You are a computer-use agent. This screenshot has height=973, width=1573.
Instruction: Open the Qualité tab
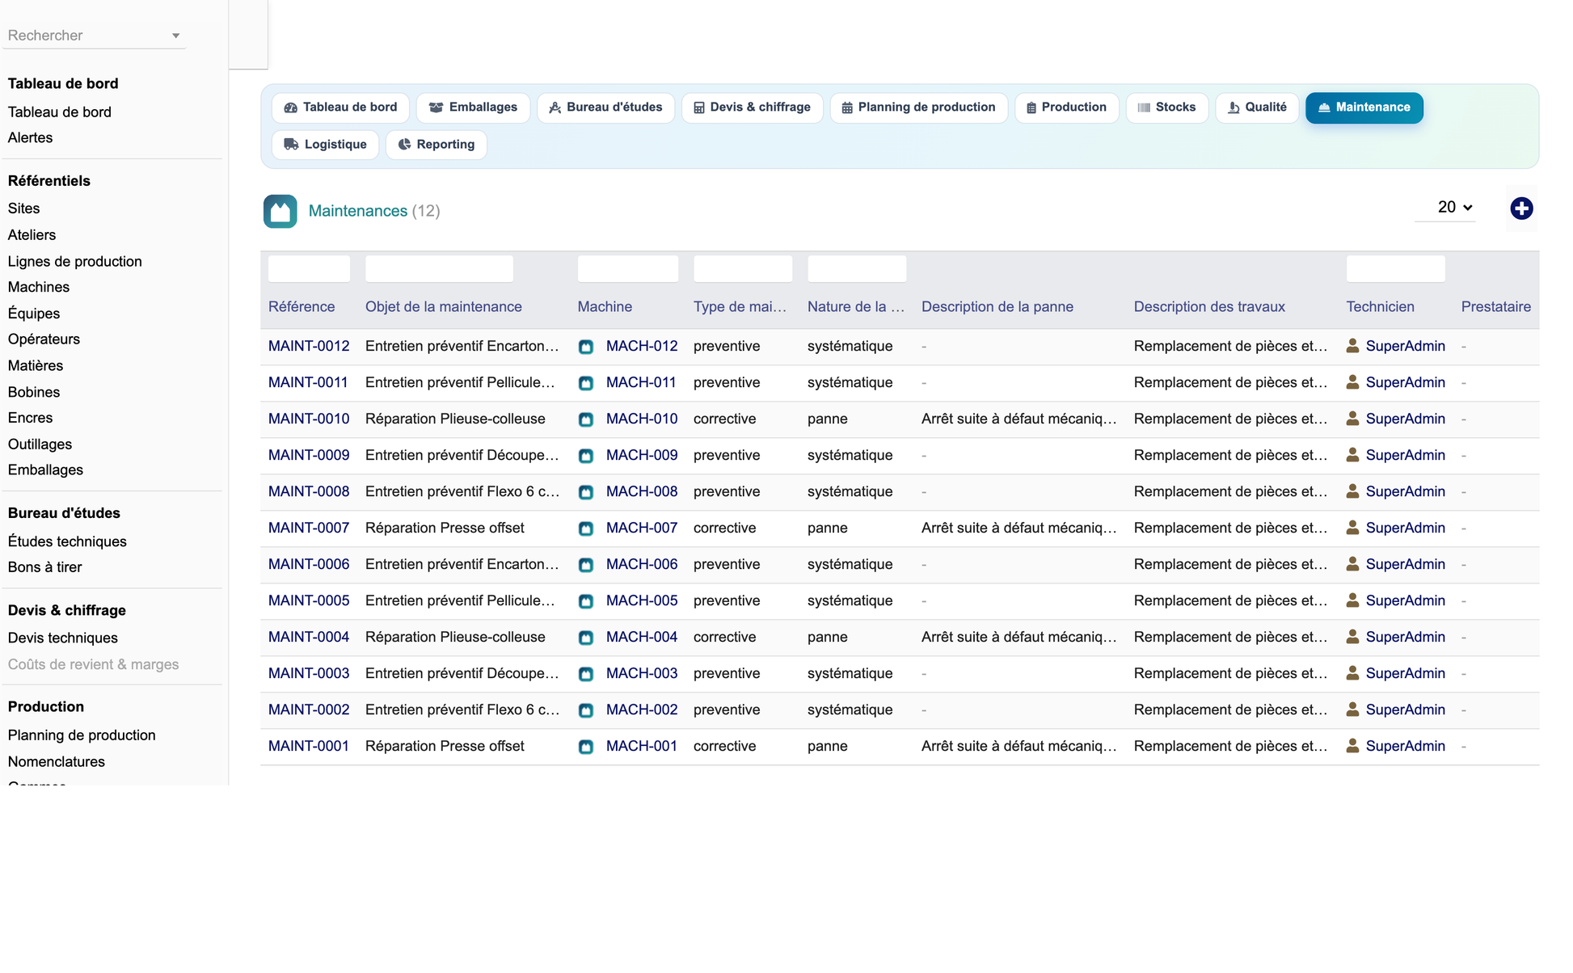point(1257,107)
